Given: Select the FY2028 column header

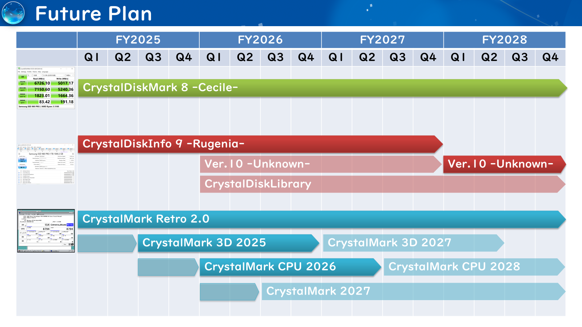Looking at the screenshot, I should [x=505, y=40].
